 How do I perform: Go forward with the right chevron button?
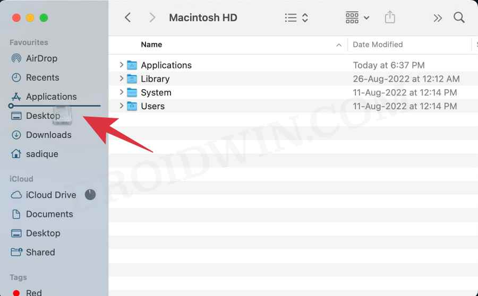pos(152,18)
